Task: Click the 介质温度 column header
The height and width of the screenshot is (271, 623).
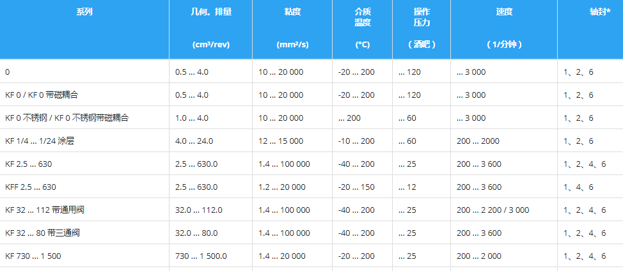Action: pos(363,17)
